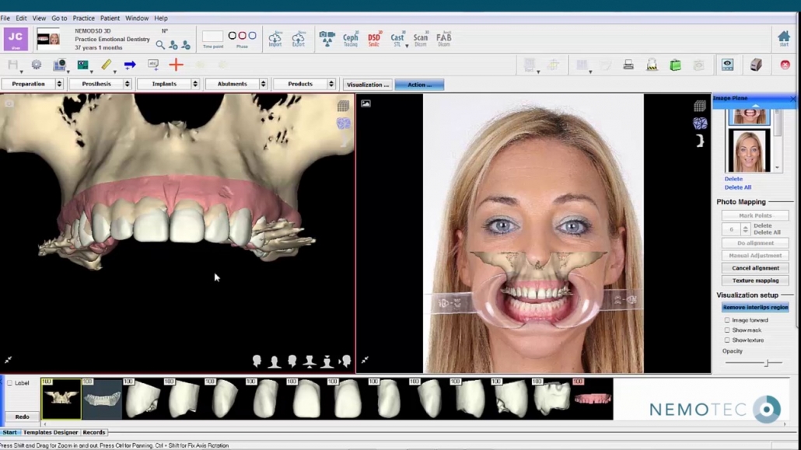Enable the Image forward checkbox
Viewport: 801px width, 450px height.
click(727, 320)
